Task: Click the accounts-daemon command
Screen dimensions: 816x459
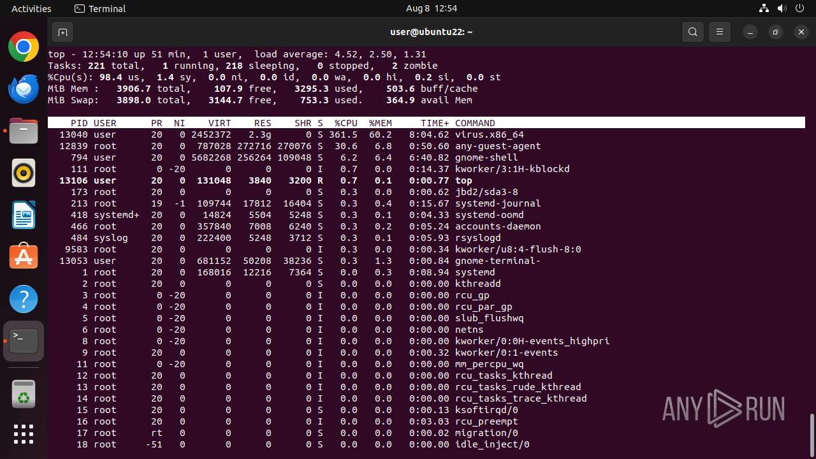Action: [x=498, y=226]
